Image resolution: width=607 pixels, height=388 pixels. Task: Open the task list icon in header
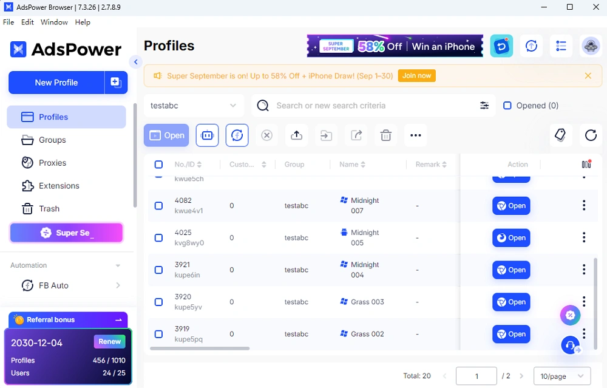(561, 46)
